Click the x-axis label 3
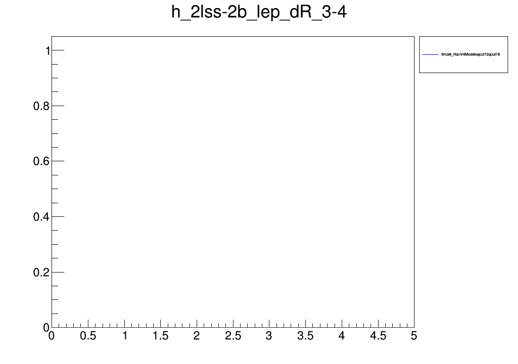The width and height of the screenshot is (518, 364). click(269, 336)
